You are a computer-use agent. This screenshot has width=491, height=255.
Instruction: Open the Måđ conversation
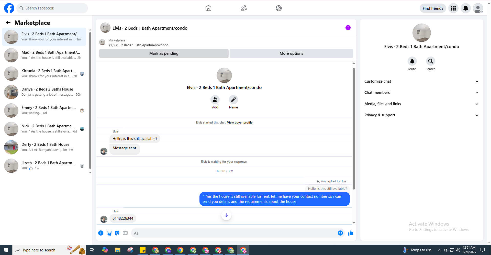(44, 55)
